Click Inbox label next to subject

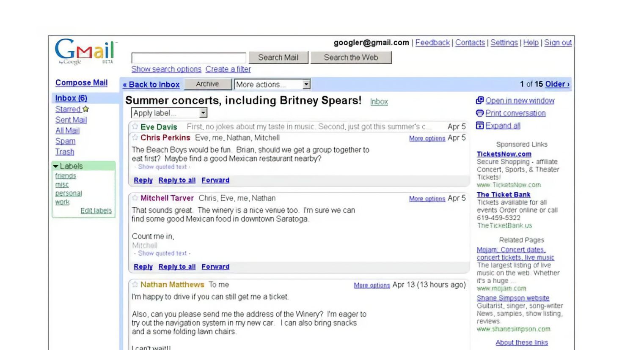coord(379,101)
